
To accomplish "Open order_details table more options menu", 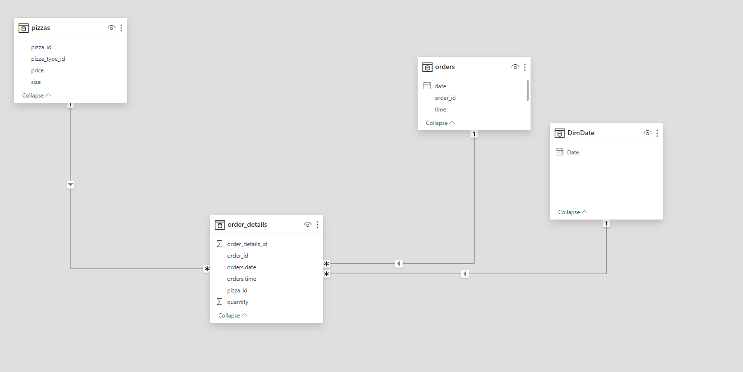I will pyautogui.click(x=317, y=225).
